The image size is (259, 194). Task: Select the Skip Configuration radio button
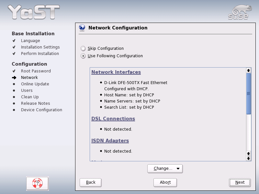tap(83, 48)
